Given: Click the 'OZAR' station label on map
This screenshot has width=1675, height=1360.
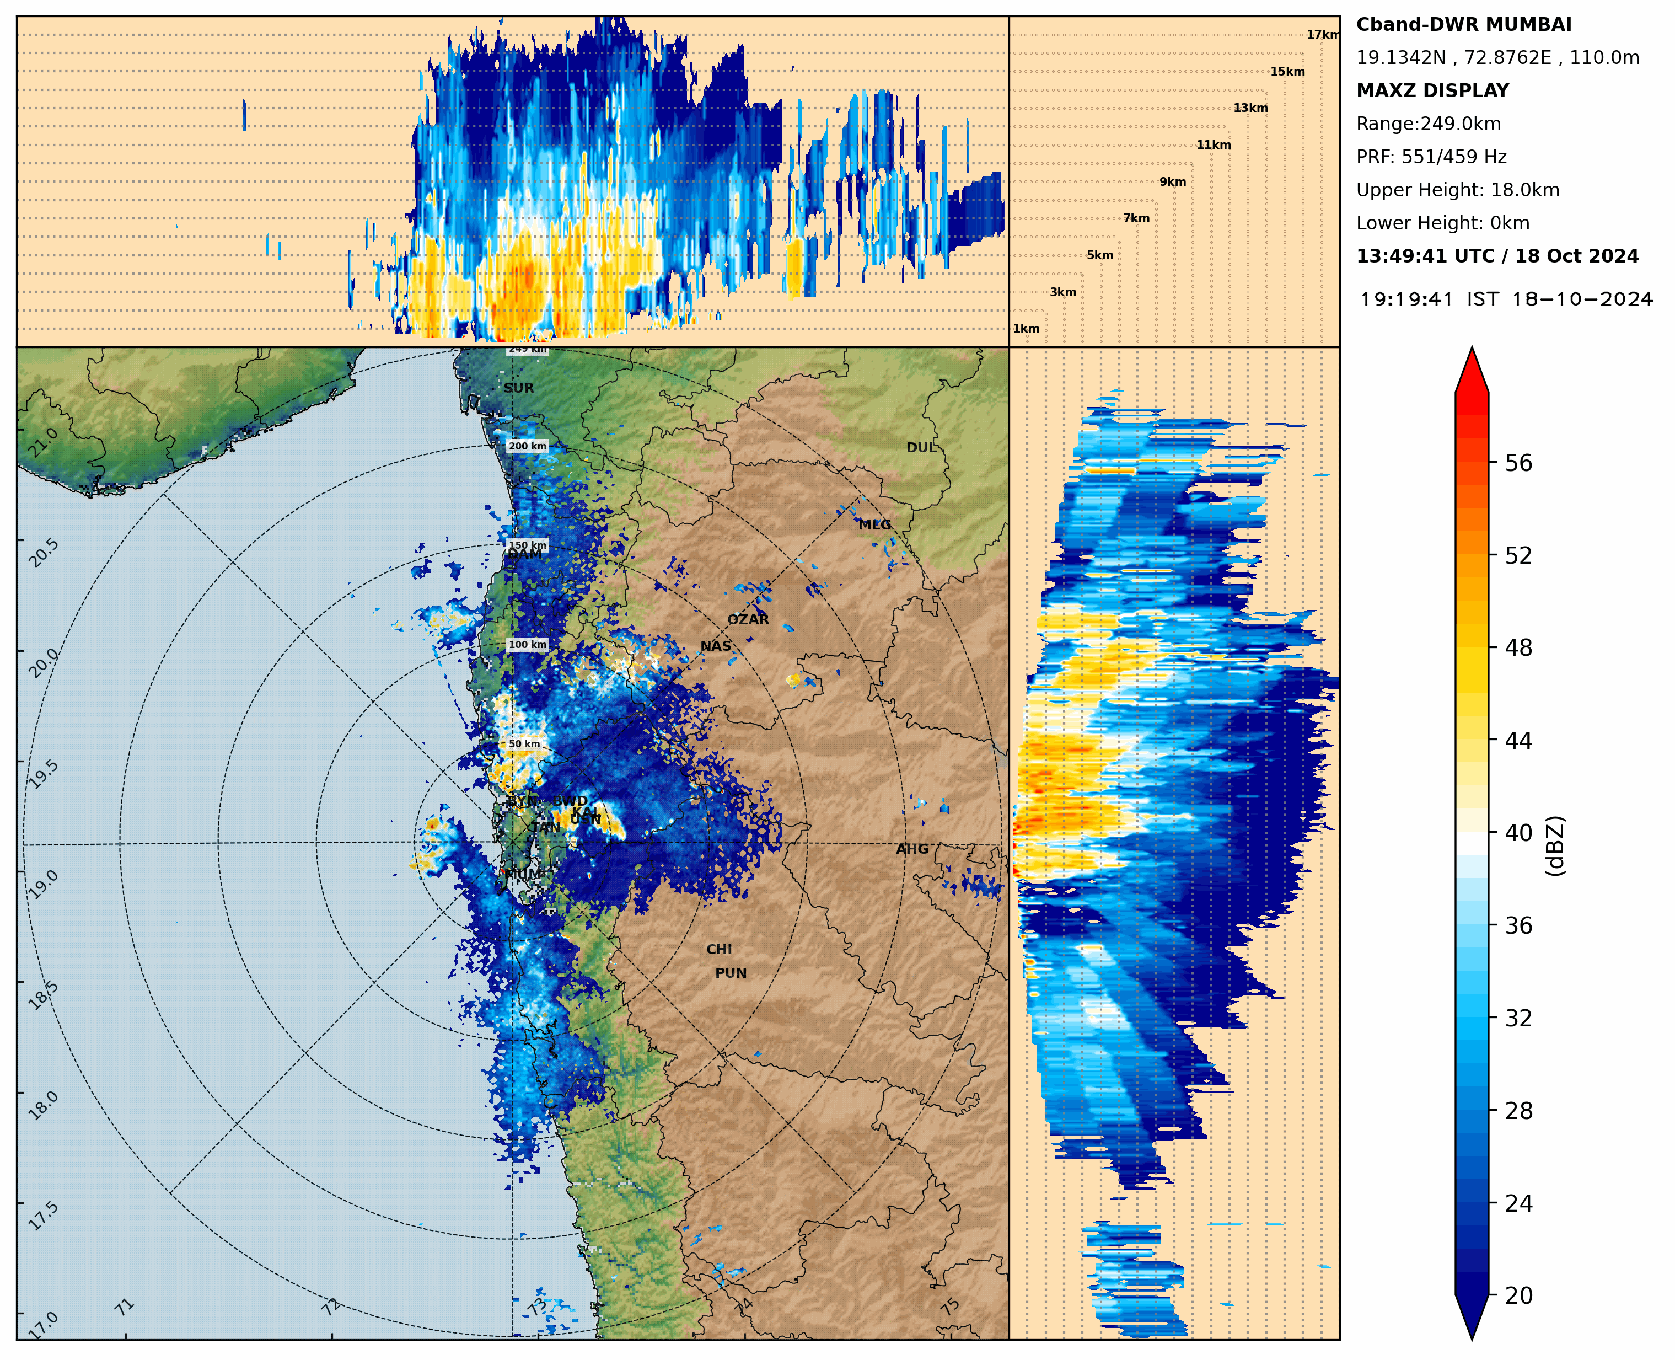Looking at the screenshot, I should coord(748,620).
